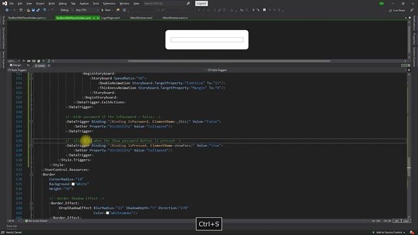
Task: Toggle artboard background icon
Action: click(39, 61)
